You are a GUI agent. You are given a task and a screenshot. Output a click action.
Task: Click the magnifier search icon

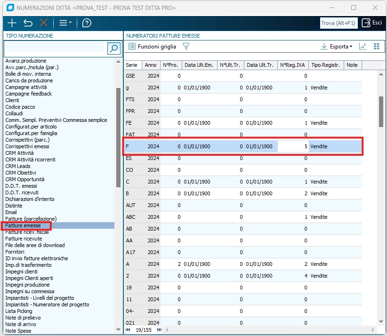tap(113, 48)
